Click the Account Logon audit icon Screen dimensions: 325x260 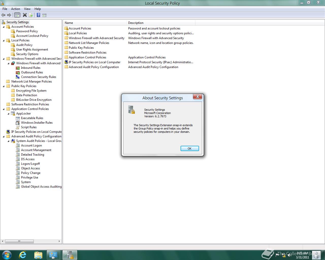[x=18, y=145]
